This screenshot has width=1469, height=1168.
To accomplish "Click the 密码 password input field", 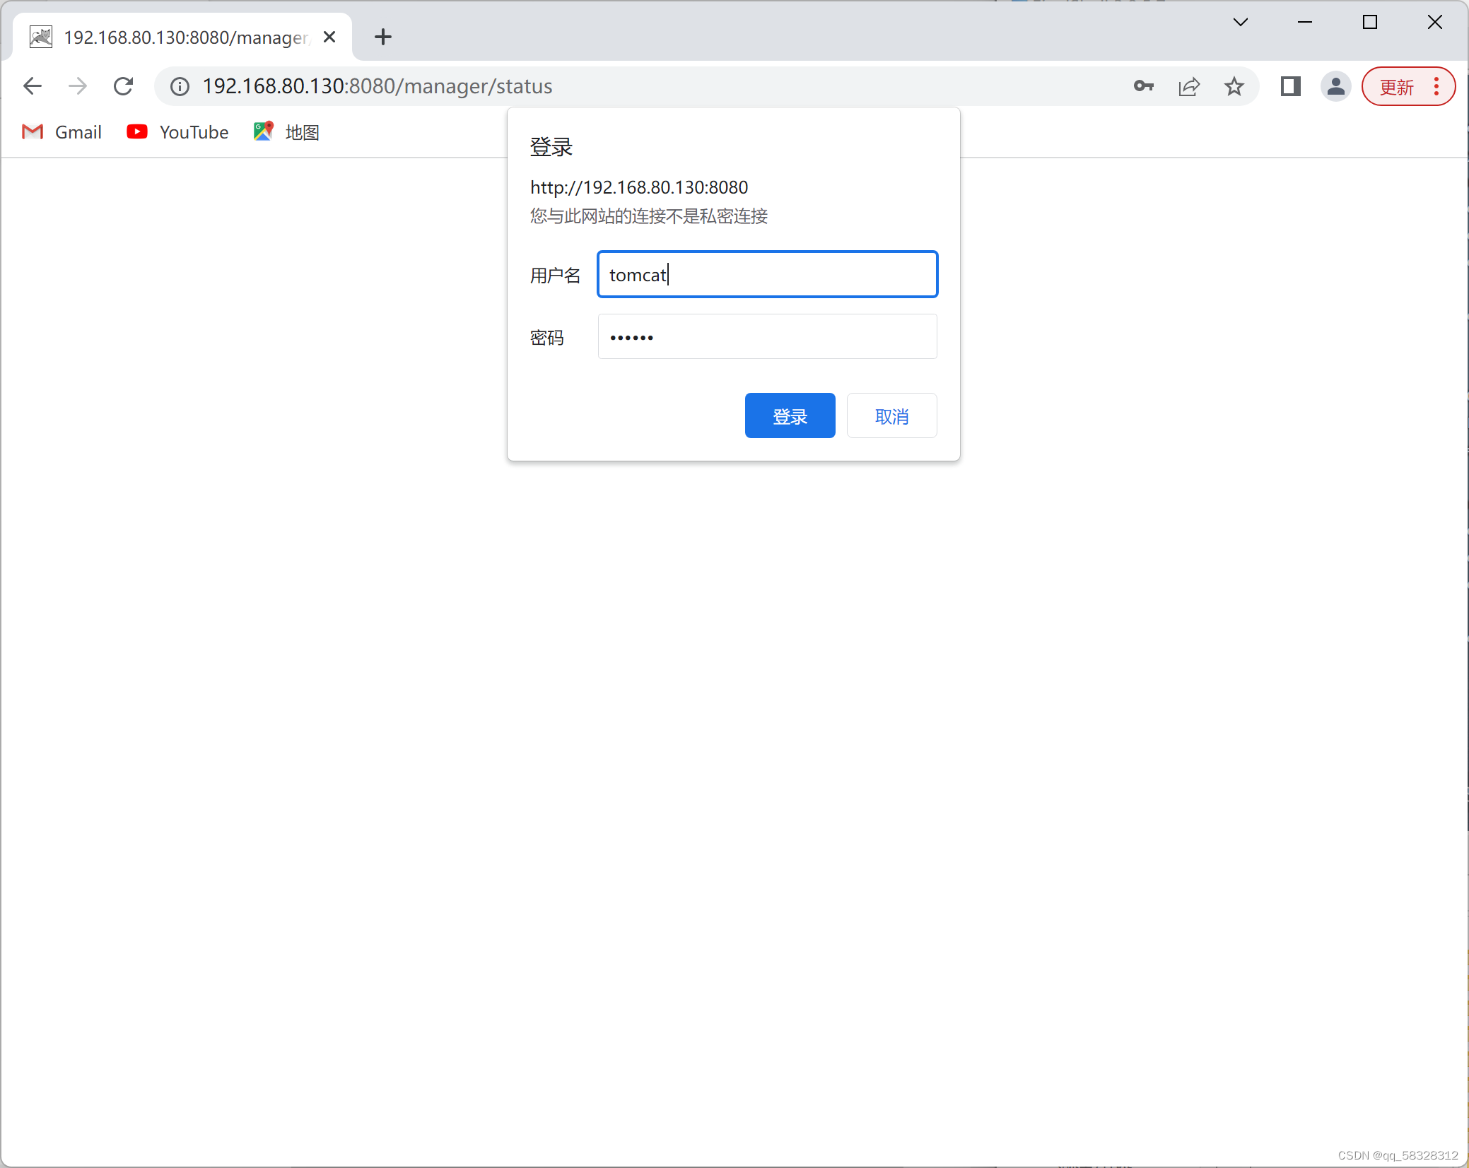I will [x=767, y=337].
